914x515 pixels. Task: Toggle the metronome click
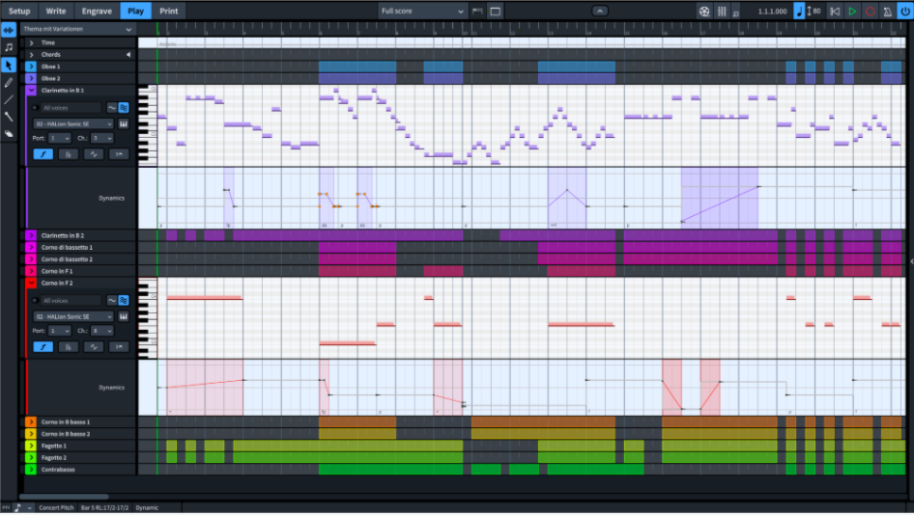click(888, 12)
